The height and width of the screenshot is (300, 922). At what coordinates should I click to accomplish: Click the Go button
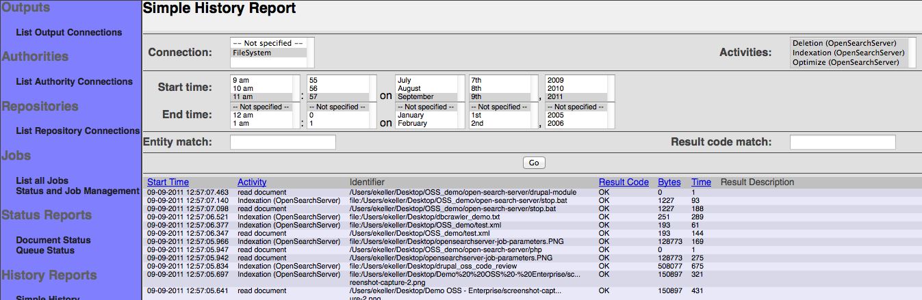click(534, 163)
